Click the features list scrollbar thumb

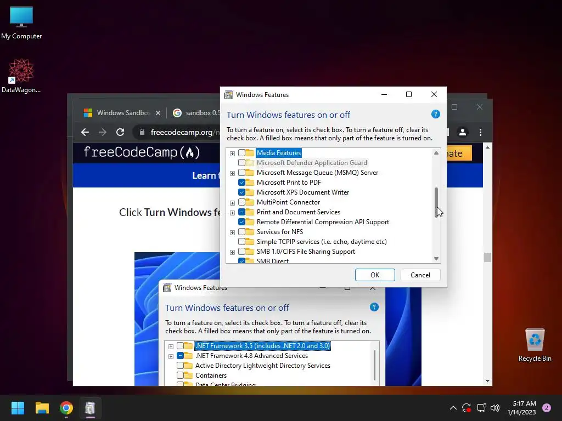[436, 202]
